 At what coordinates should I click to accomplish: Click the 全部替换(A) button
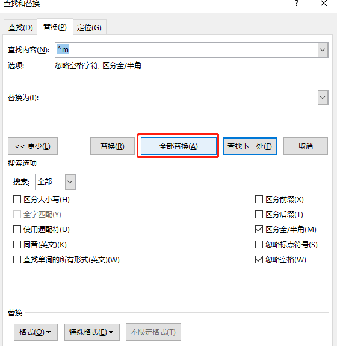pos(178,146)
